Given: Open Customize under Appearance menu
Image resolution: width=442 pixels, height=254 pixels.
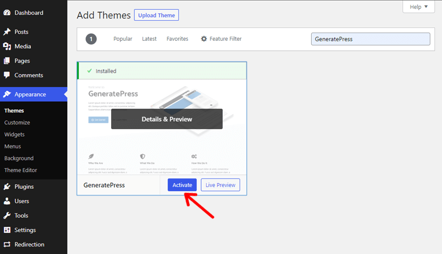Looking at the screenshot, I should click(x=17, y=123).
